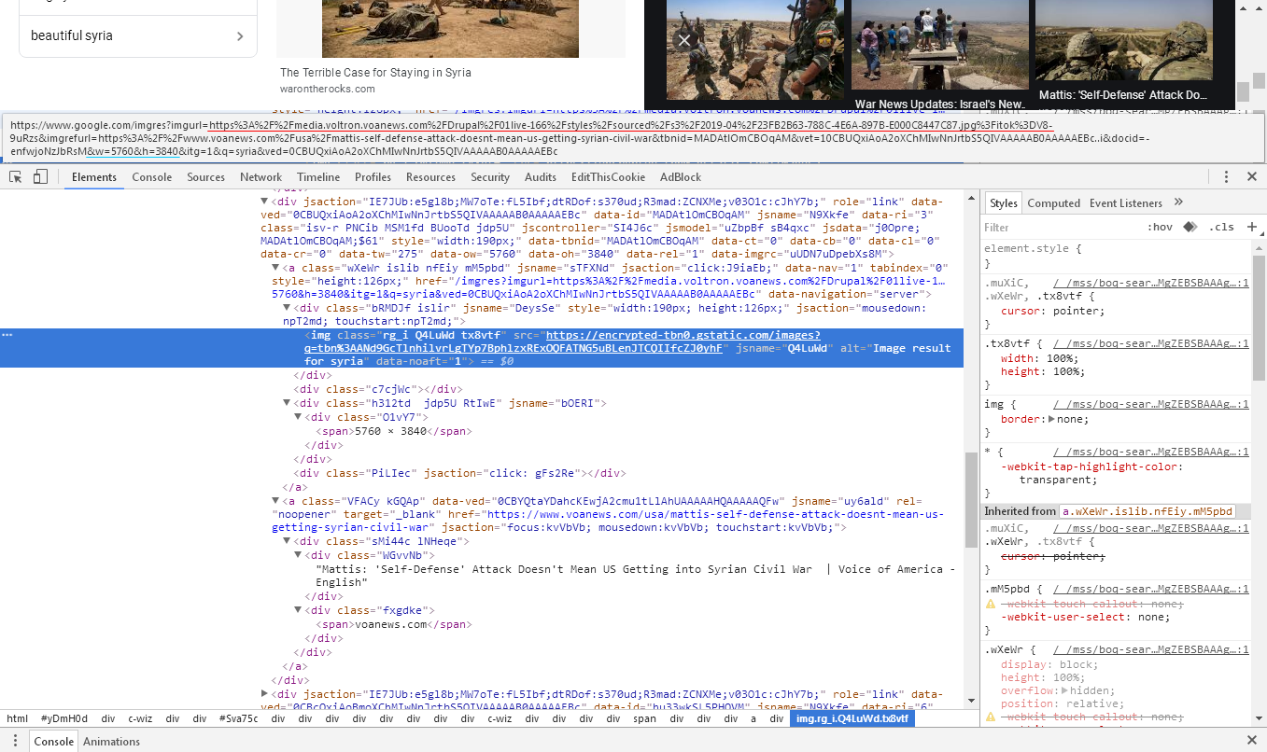Select the Animations drawer tab
The image size is (1267, 752).
coord(111,741)
